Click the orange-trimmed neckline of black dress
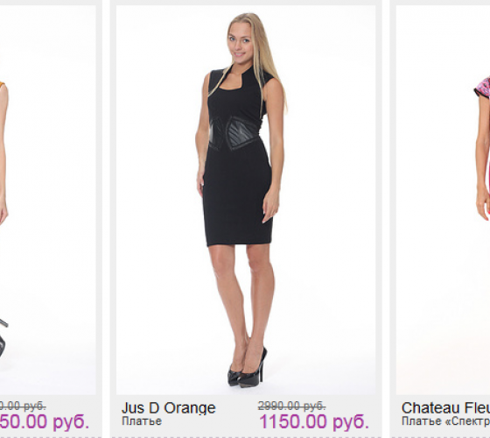This screenshot has width=490, height=438. coord(233,82)
